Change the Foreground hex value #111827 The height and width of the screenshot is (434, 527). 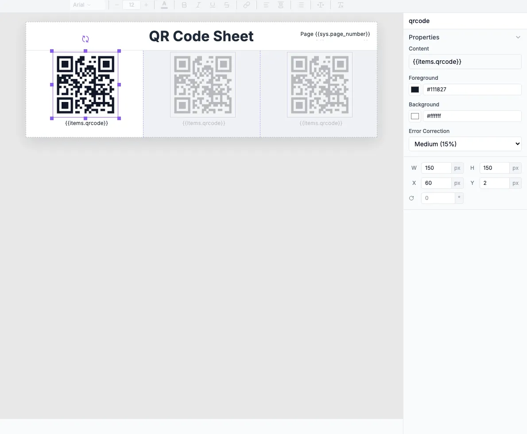click(472, 89)
